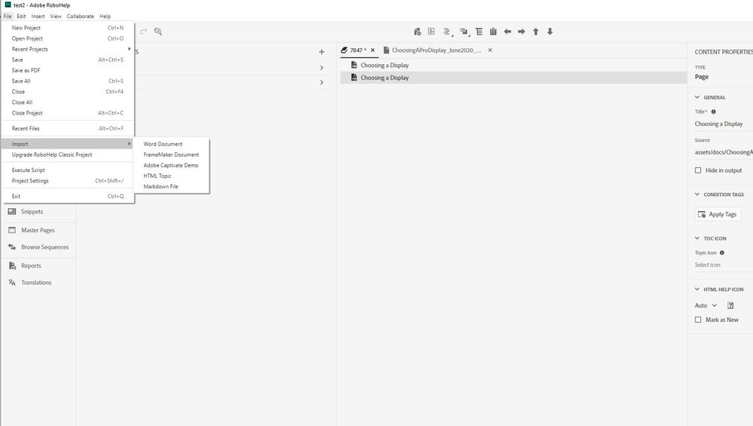The image size is (753, 426).
Task: Click the Master Pages panel icon
Action: point(12,230)
